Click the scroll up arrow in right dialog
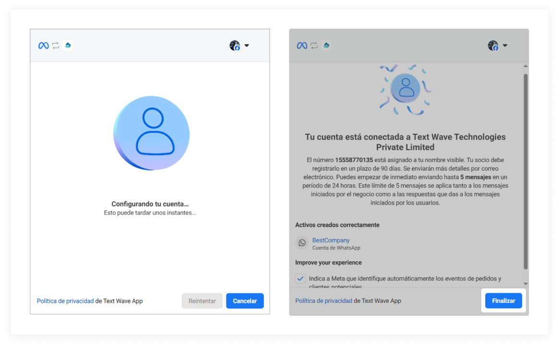Viewport: 559px width, 346px height. pyautogui.click(x=525, y=66)
